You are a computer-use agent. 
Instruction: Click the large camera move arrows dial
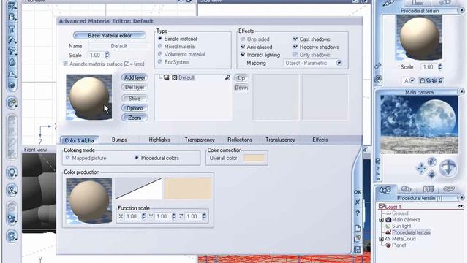coord(448,168)
